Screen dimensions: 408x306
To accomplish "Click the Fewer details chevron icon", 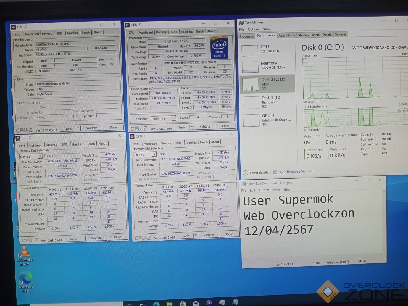I will 245,173.
